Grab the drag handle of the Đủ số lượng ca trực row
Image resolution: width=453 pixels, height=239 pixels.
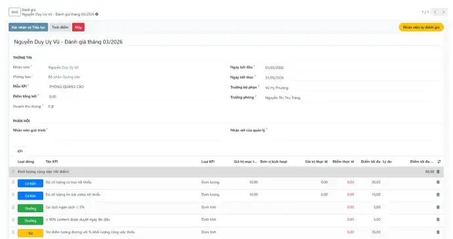13,183
